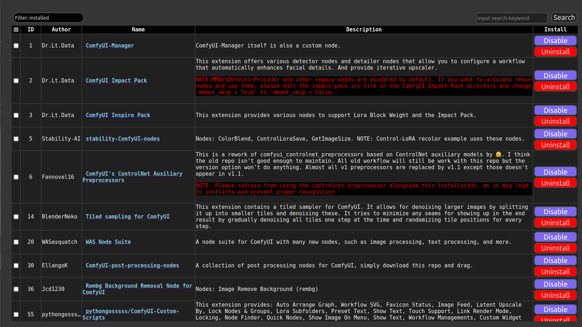This screenshot has width=582, height=327.
Task: Open the ComfyUI Impact Pack link
Action: (116, 81)
